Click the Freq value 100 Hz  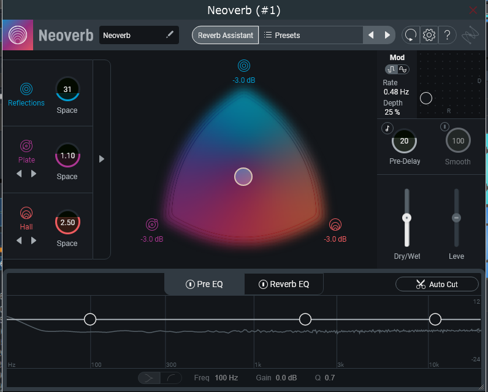(226, 378)
